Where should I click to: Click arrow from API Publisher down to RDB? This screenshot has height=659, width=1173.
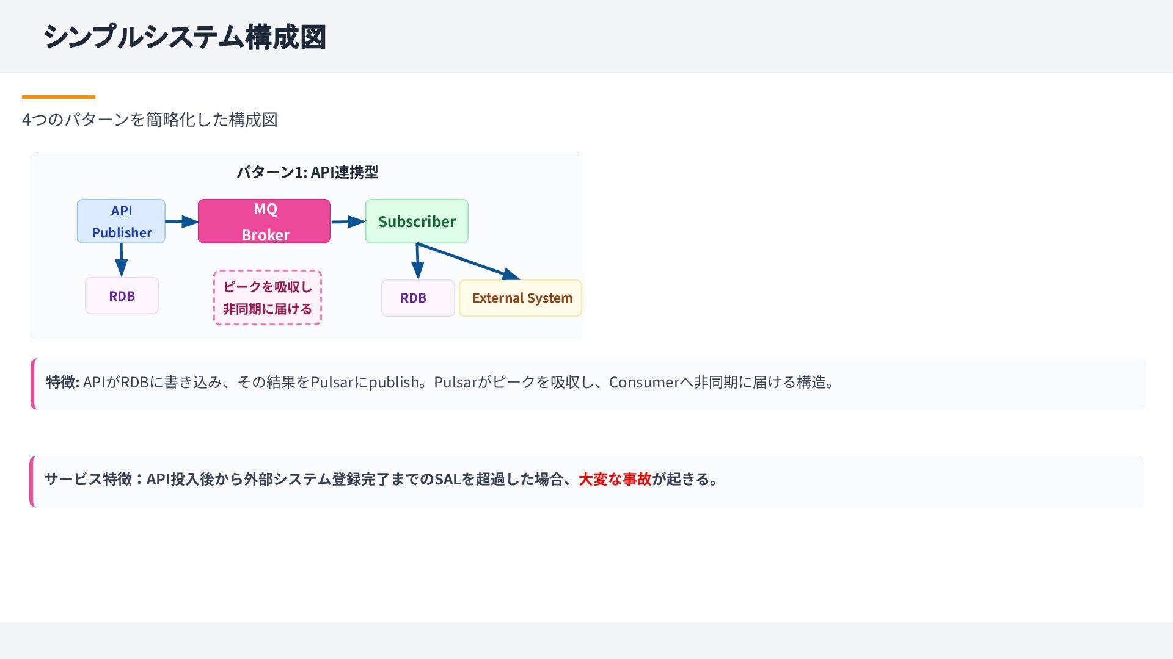point(121,259)
